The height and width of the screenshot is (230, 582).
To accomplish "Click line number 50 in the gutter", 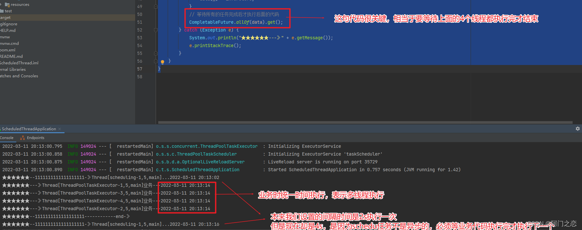I will pyautogui.click(x=140, y=14).
